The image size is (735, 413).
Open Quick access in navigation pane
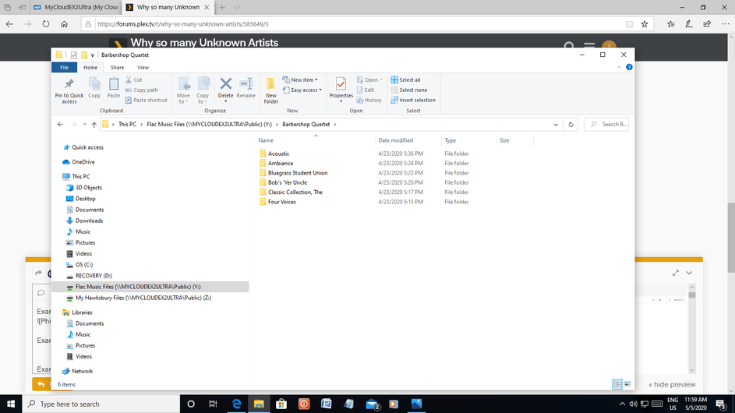pyautogui.click(x=87, y=147)
